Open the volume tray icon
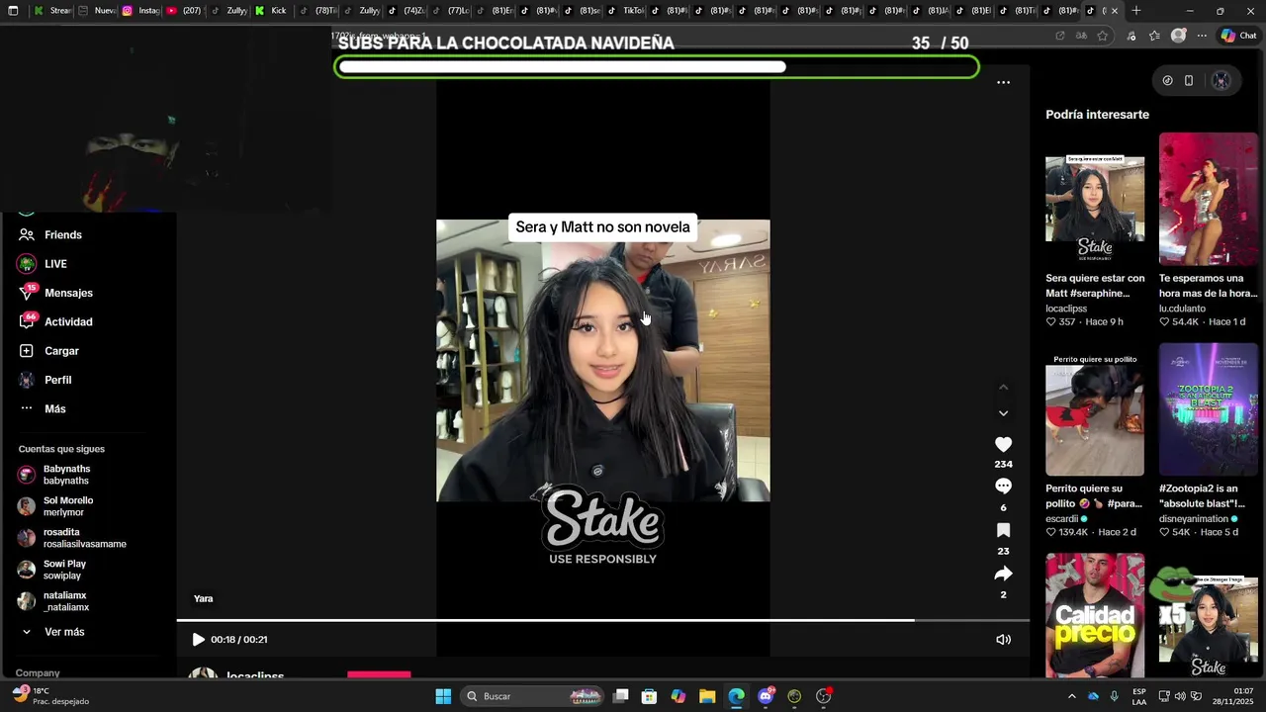Viewport: 1266px width, 712px height. tap(1179, 696)
